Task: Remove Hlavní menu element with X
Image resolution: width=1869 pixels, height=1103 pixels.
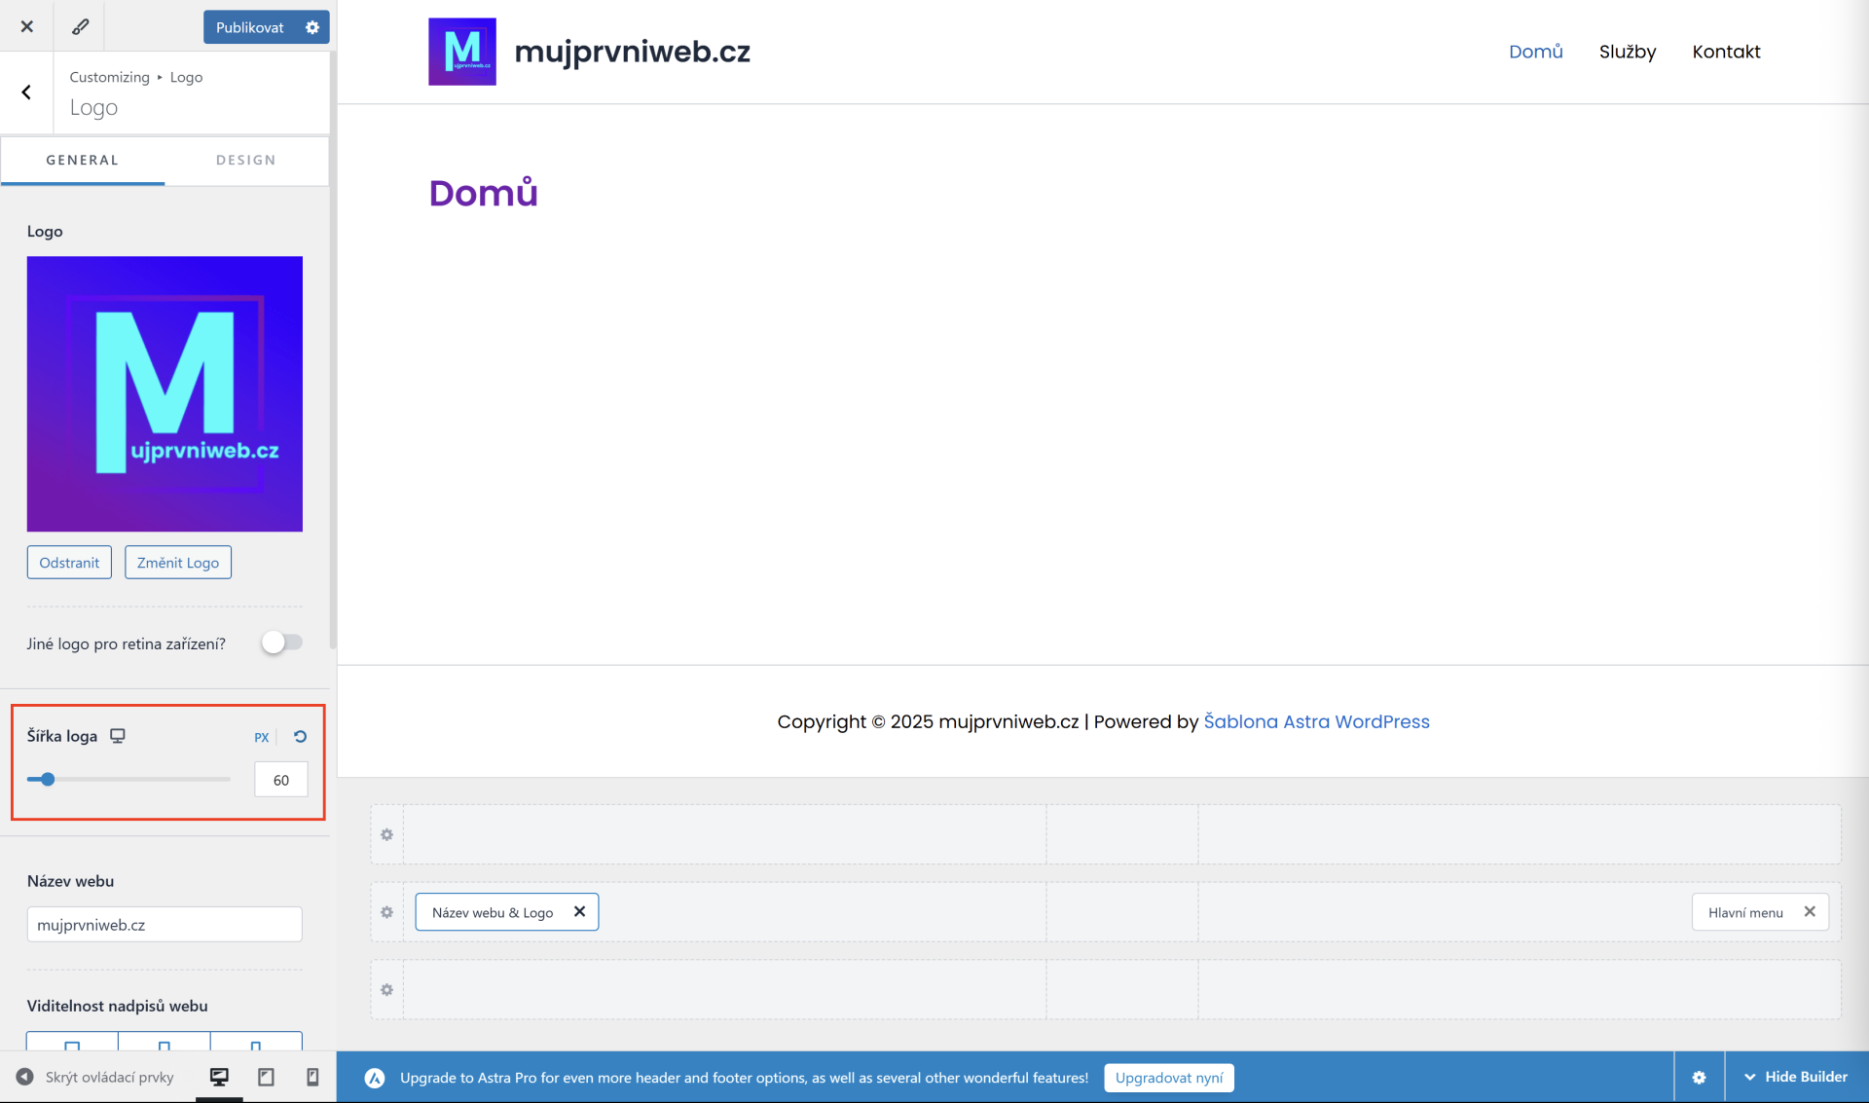Action: (1810, 911)
